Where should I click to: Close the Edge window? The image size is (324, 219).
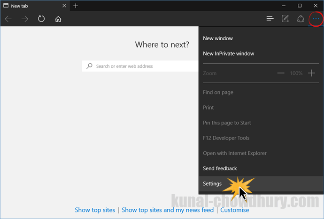(316, 6)
